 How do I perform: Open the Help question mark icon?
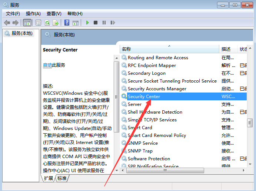coord(67,23)
